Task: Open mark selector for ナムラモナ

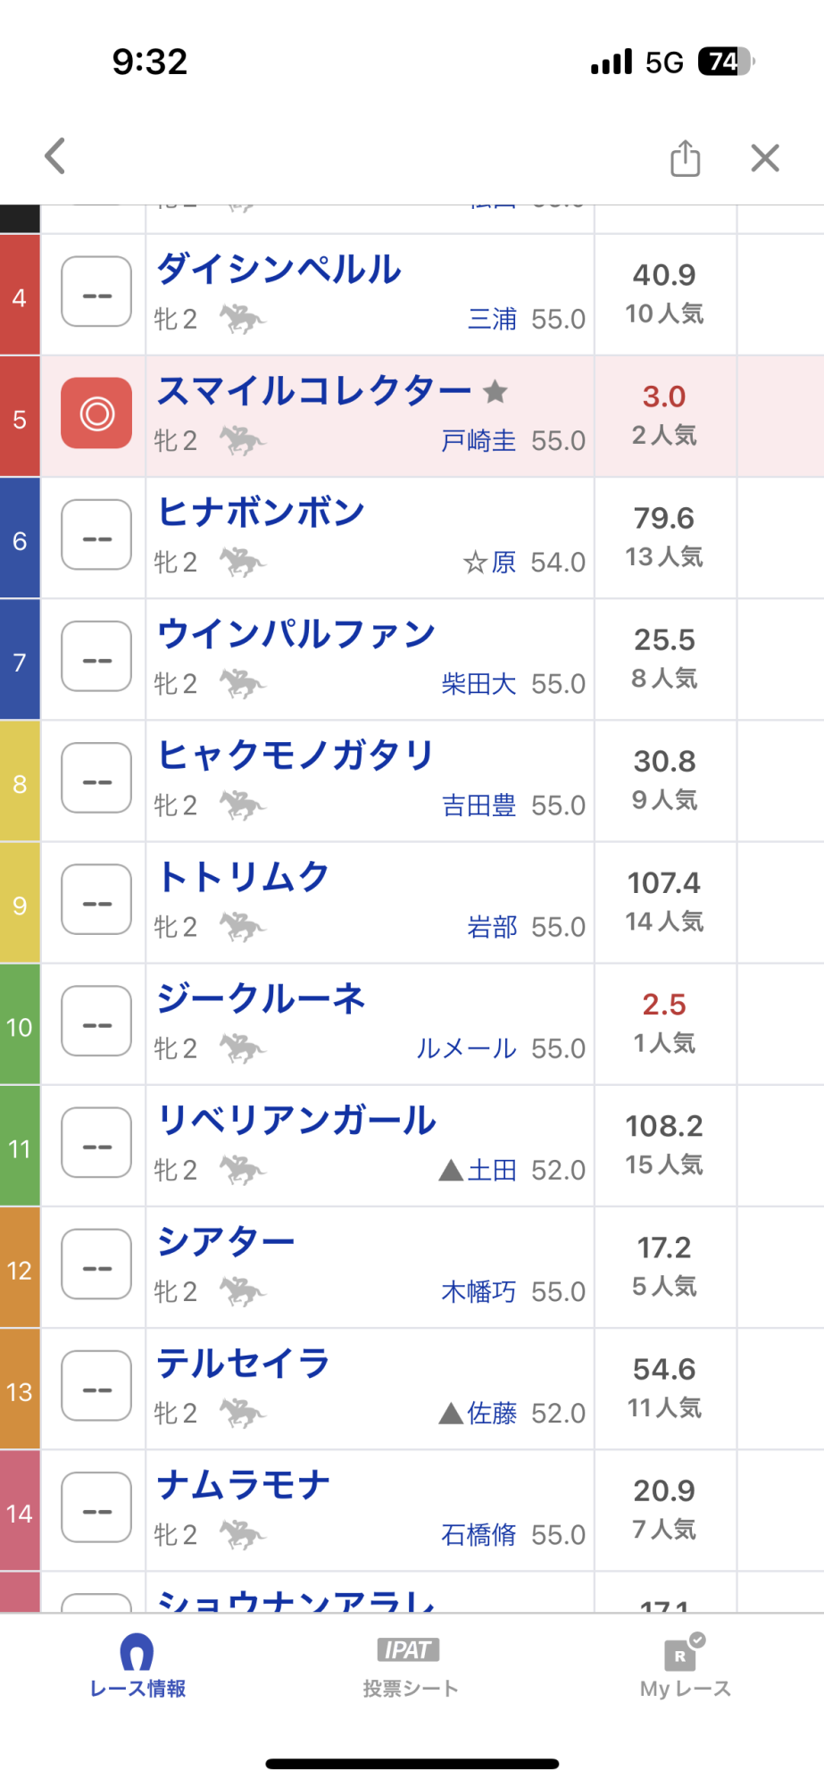Action: tap(96, 1506)
